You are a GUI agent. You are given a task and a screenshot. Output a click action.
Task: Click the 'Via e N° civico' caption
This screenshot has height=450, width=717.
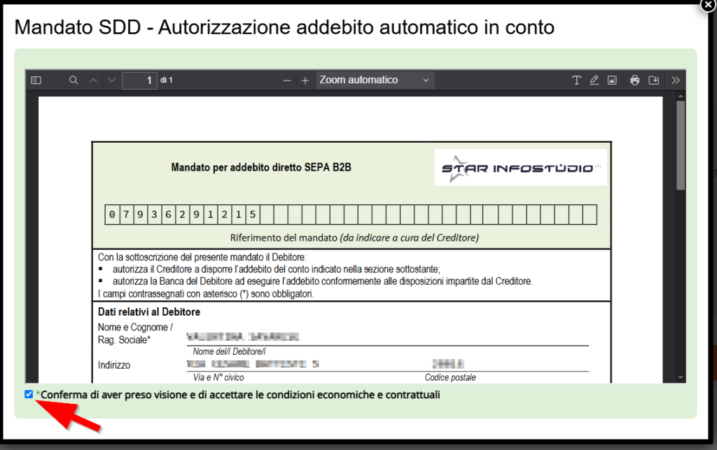tap(218, 377)
